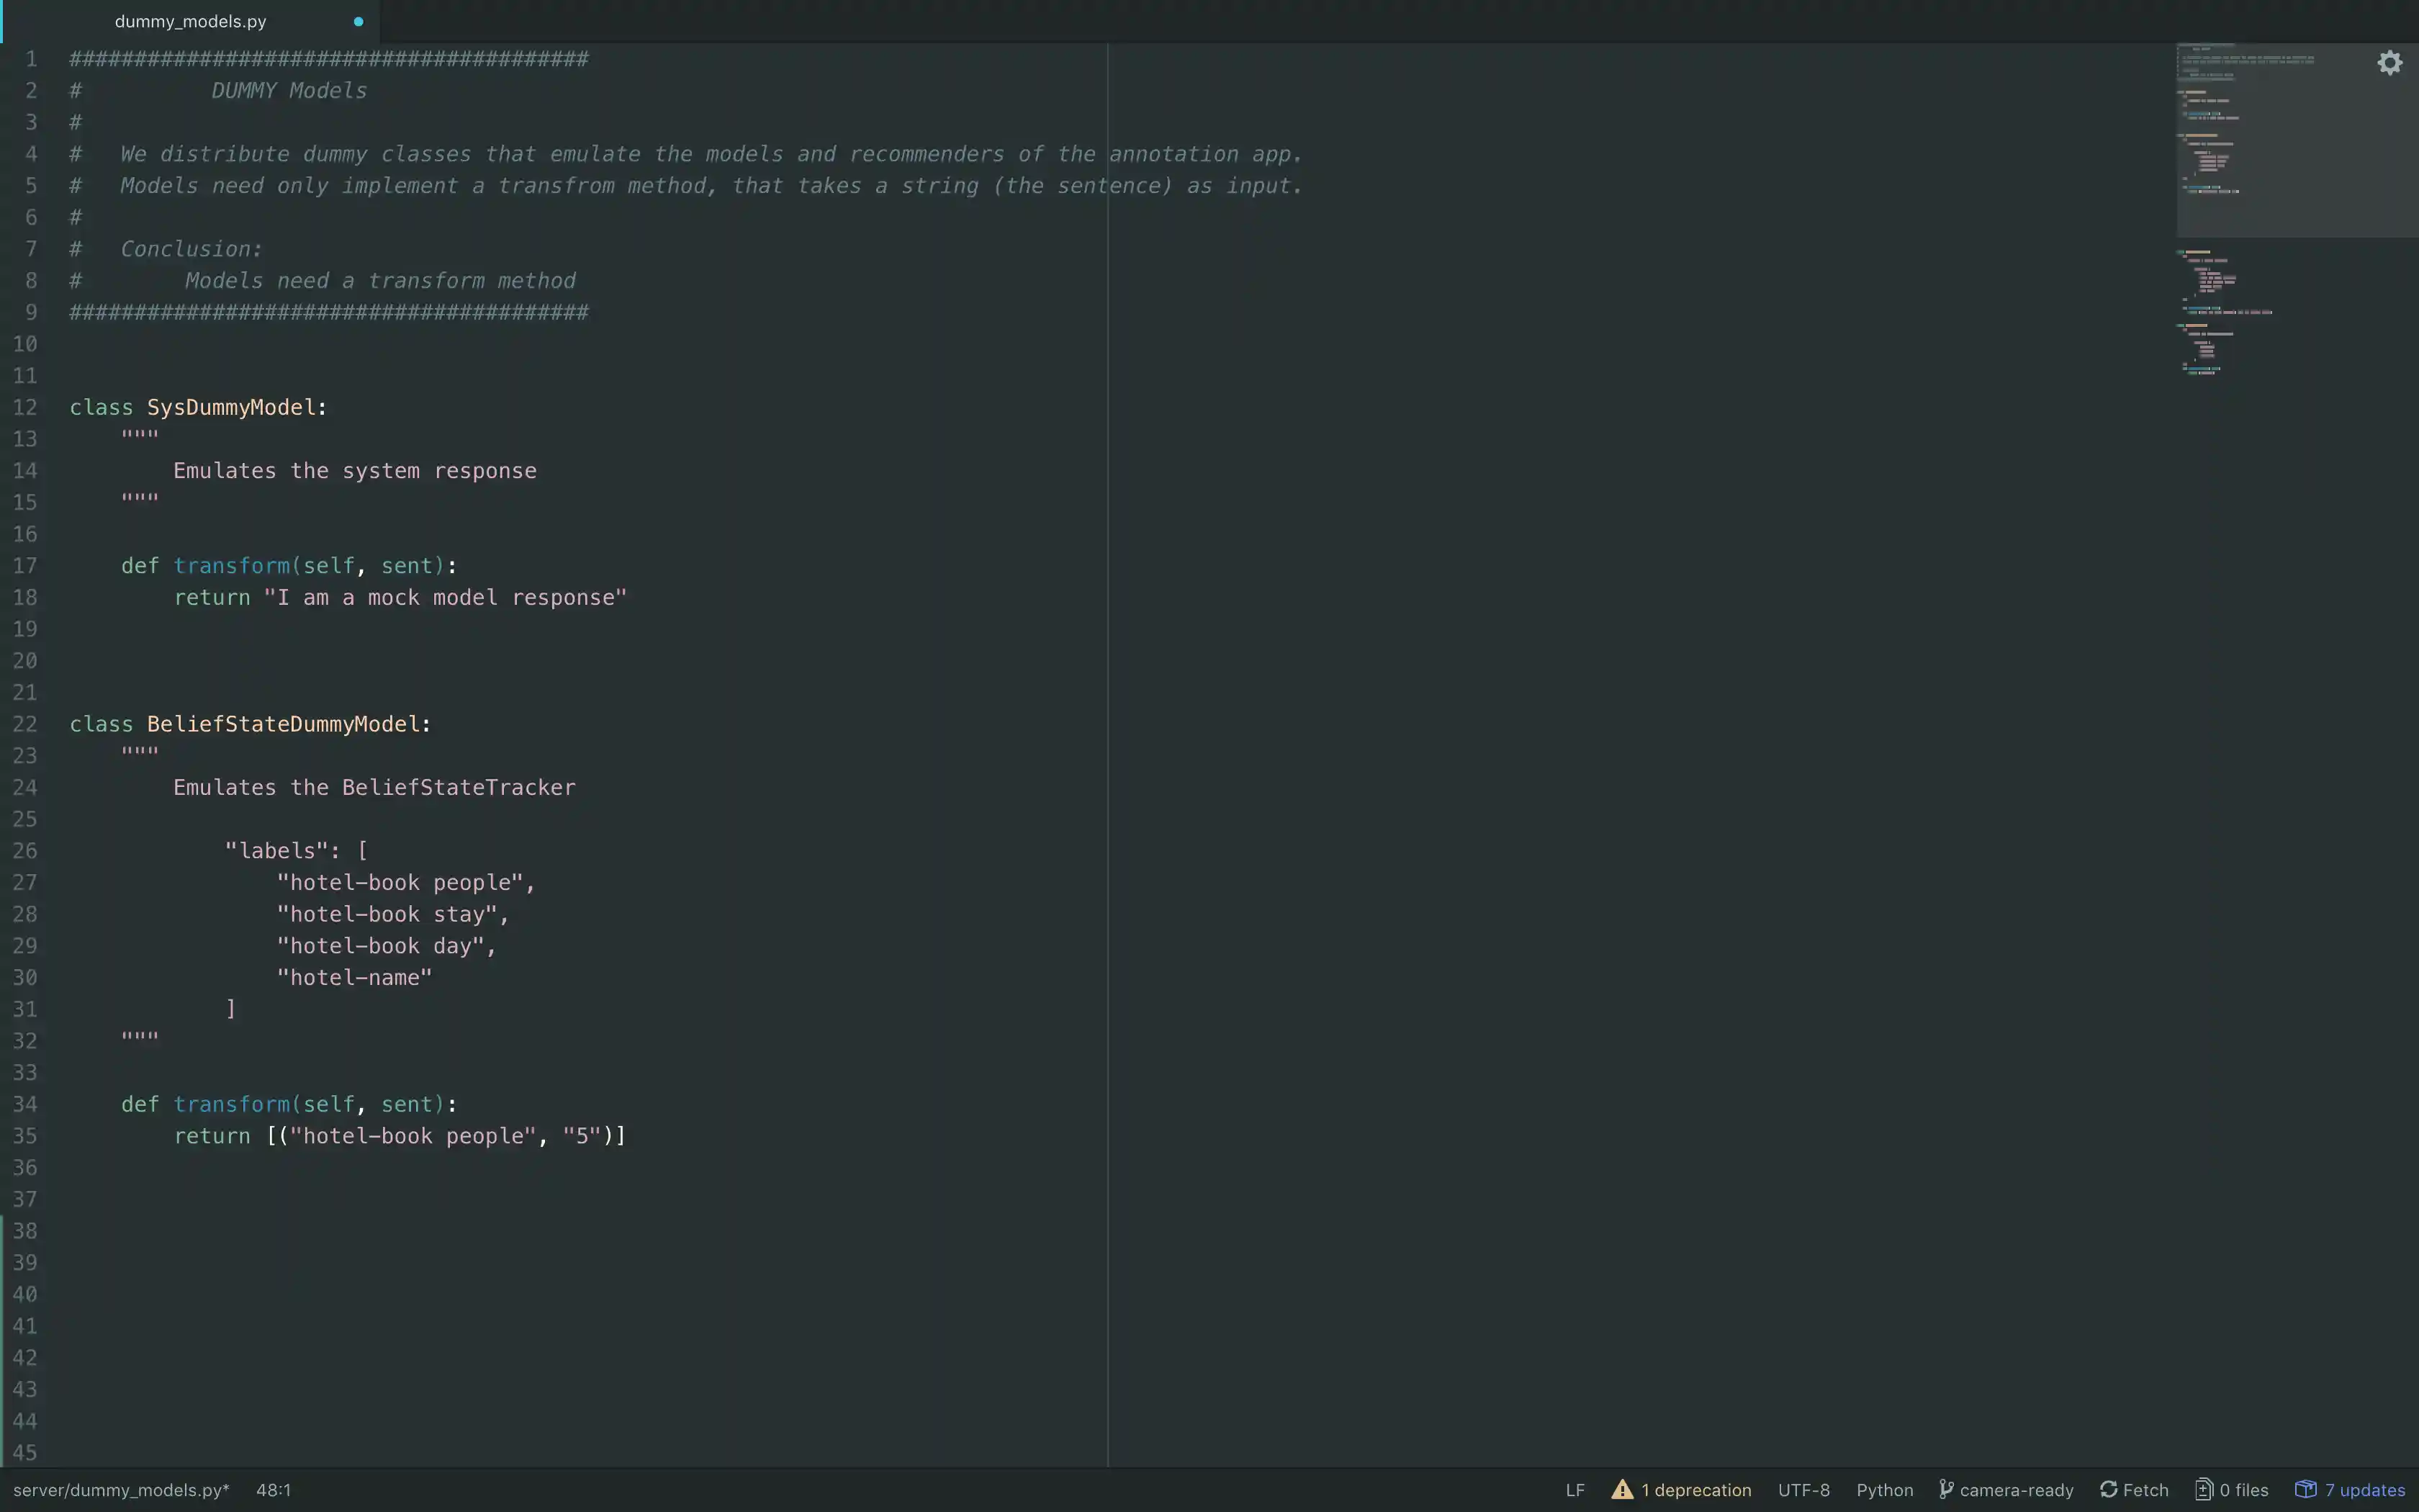Click line number 22 in the gutter
The image size is (2419, 1512).
[x=25, y=724]
